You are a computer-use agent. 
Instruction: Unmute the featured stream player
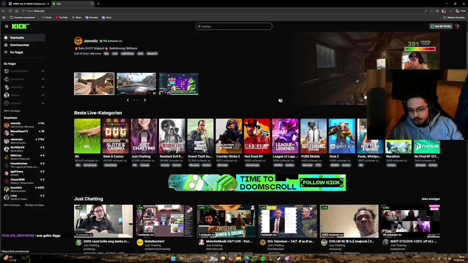tap(280, 100)
